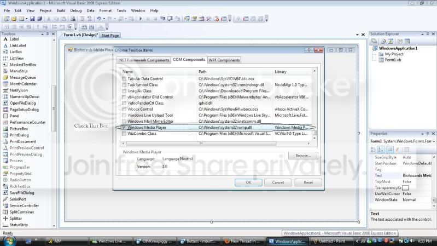Click the Refresh icon in Solution Explorer

(391, 41)
